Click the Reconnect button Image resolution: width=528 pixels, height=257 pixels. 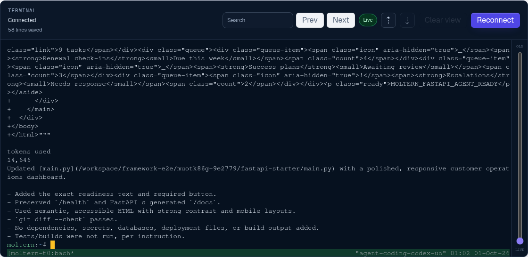pos(495,20)
